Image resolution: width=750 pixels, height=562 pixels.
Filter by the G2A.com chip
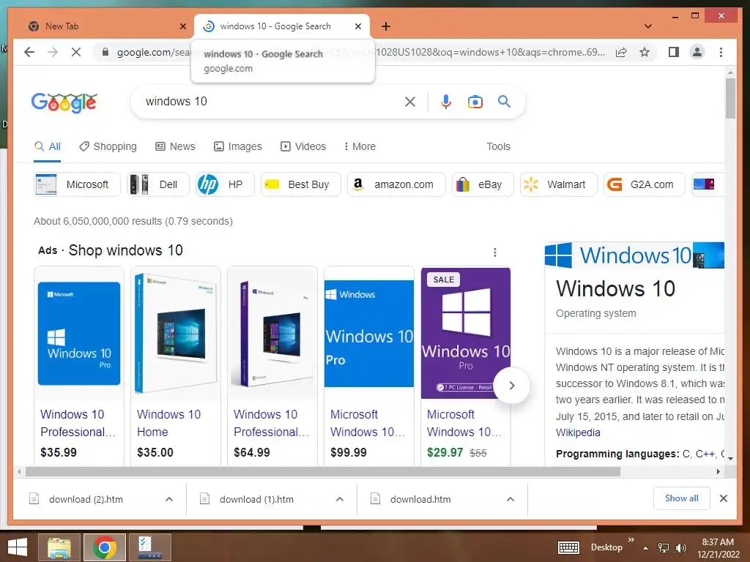(x=644, y=184)
